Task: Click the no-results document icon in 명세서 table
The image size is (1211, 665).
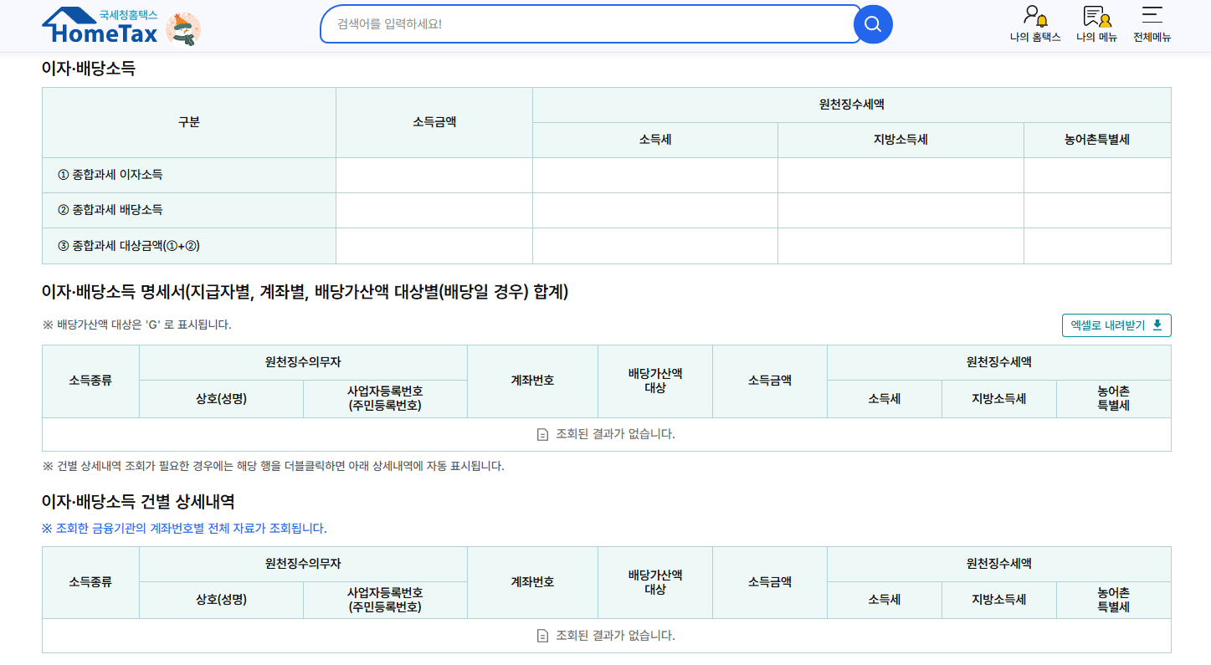Action: (x=542, y=434)
